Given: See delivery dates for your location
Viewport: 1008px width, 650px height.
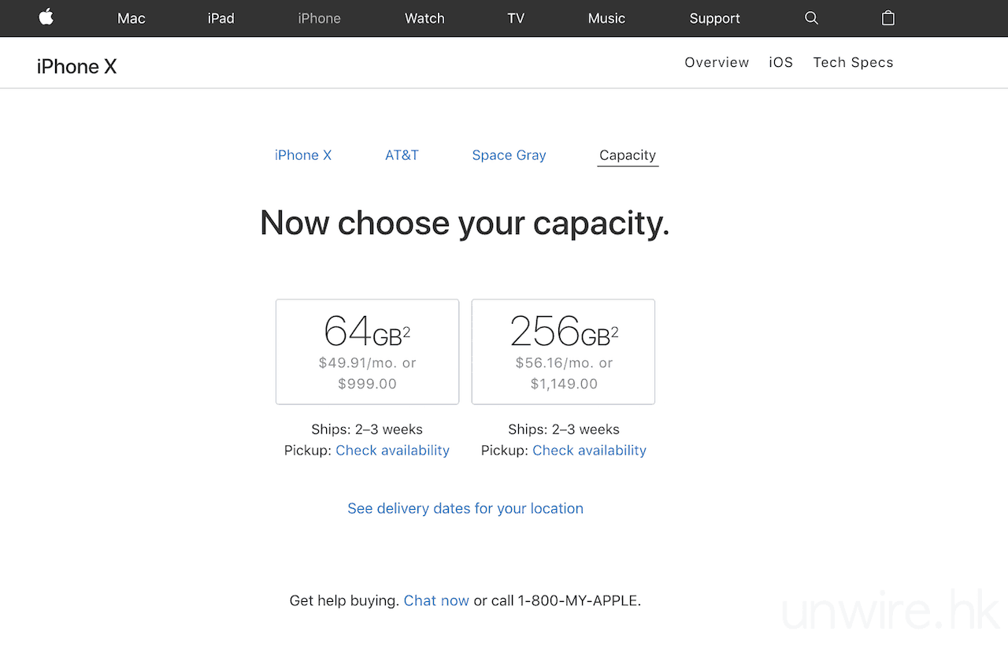Looking at the screenshot, I should click(x=465, y=509).
